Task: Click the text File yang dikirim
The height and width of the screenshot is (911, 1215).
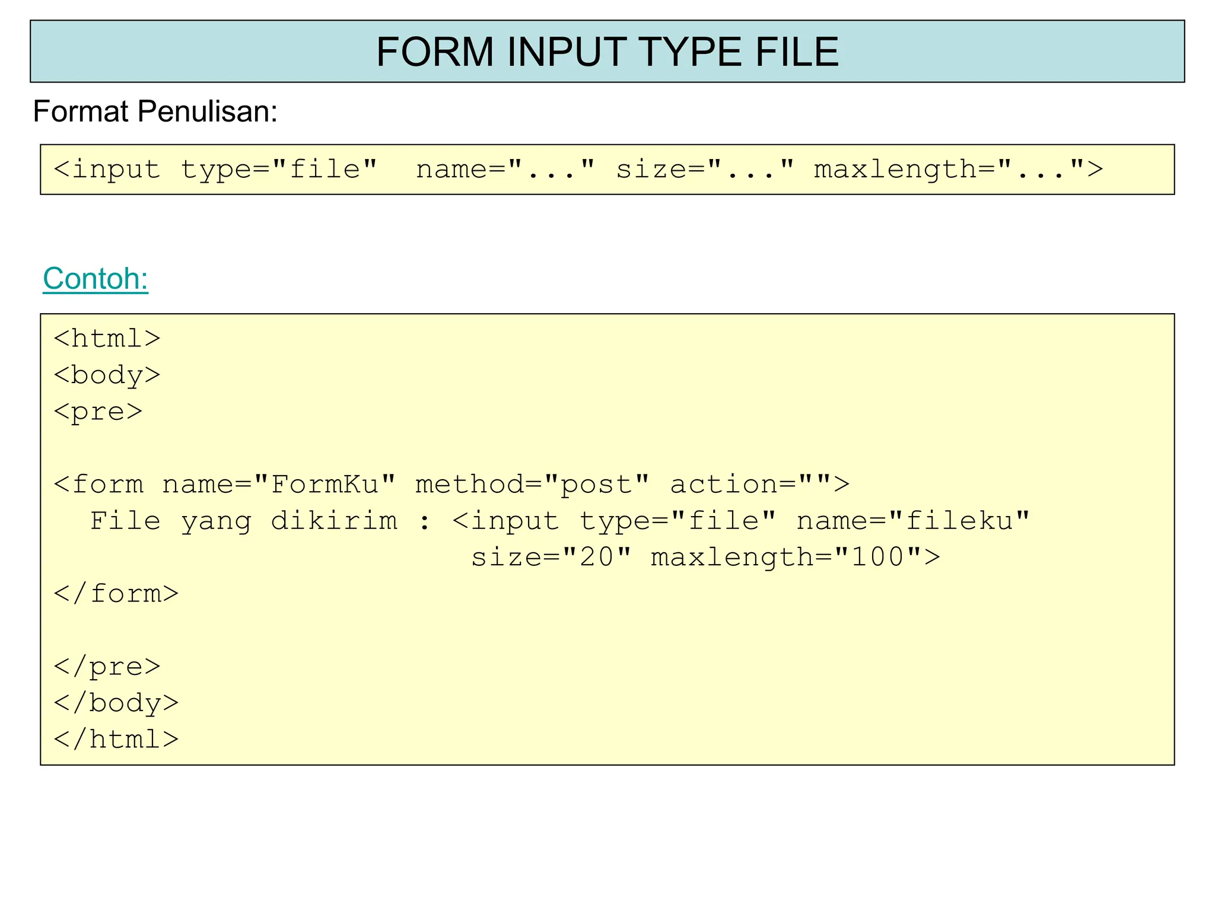Action: 243,521
